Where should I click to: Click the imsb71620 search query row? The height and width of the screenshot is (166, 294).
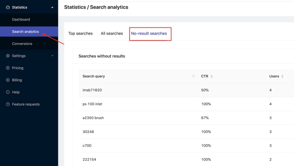(186, 90)
